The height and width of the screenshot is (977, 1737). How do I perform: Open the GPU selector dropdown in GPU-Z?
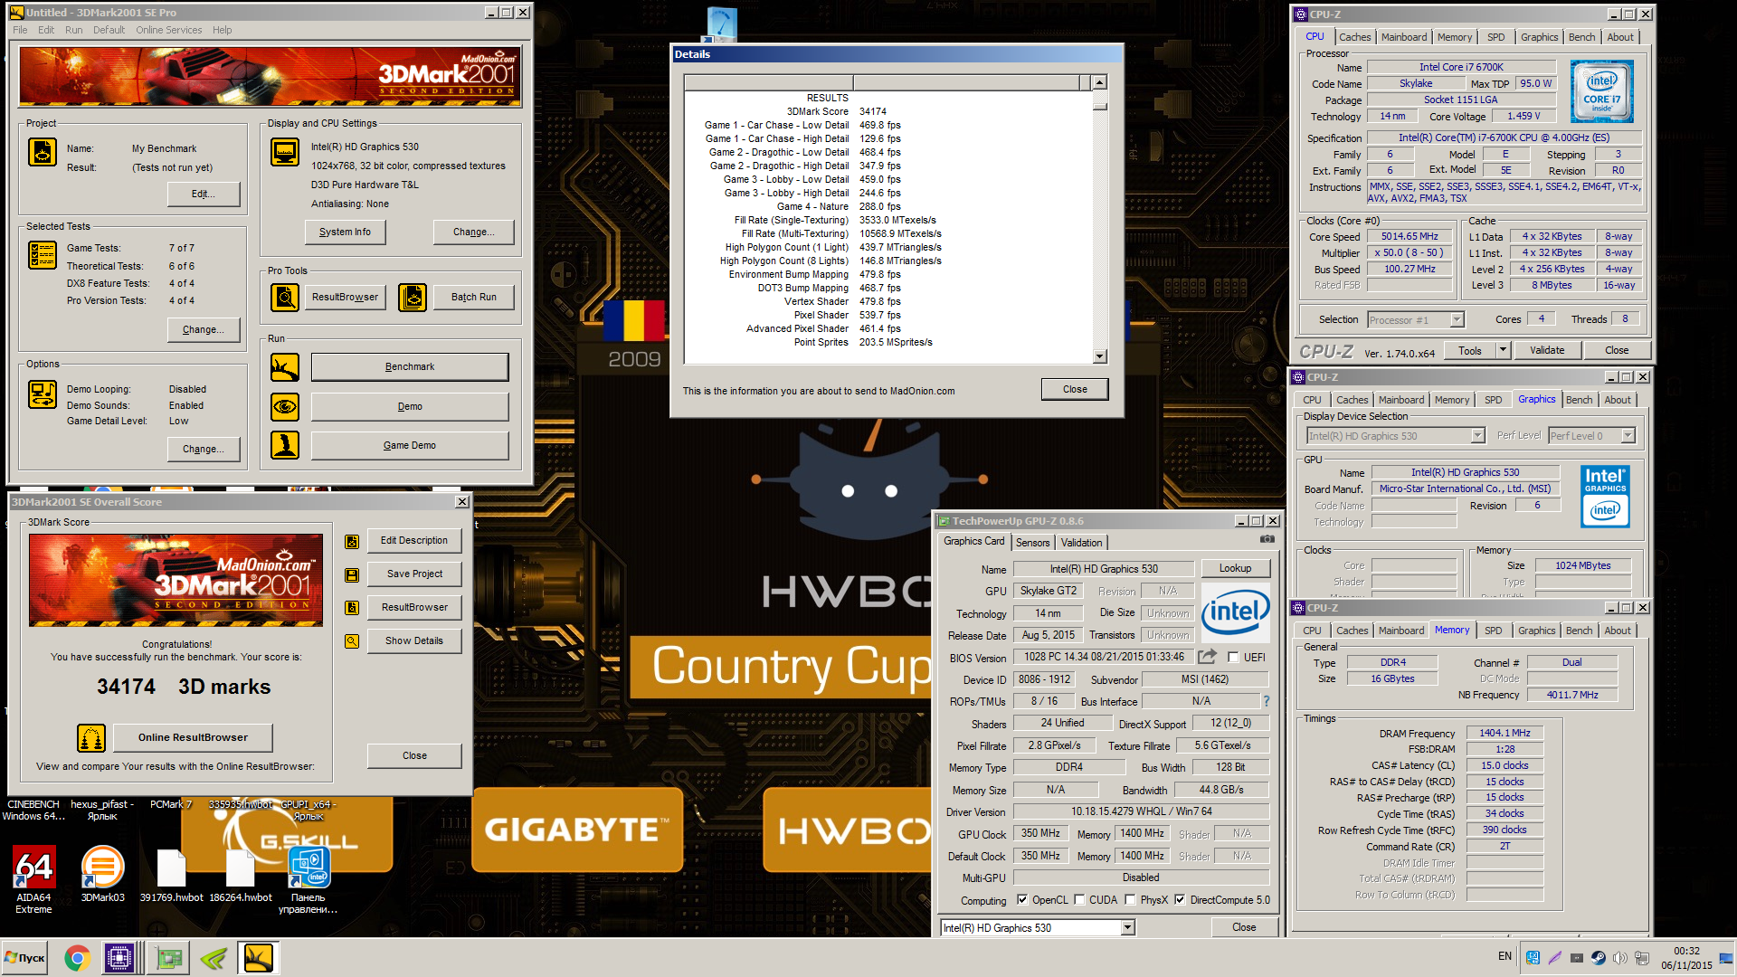[1038, 928]
